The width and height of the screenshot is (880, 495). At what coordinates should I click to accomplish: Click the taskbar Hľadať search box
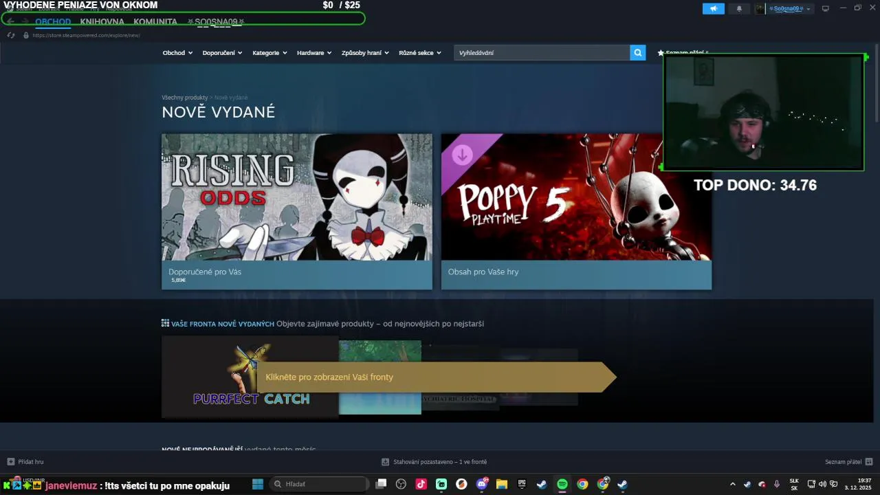tap(320, 484)
